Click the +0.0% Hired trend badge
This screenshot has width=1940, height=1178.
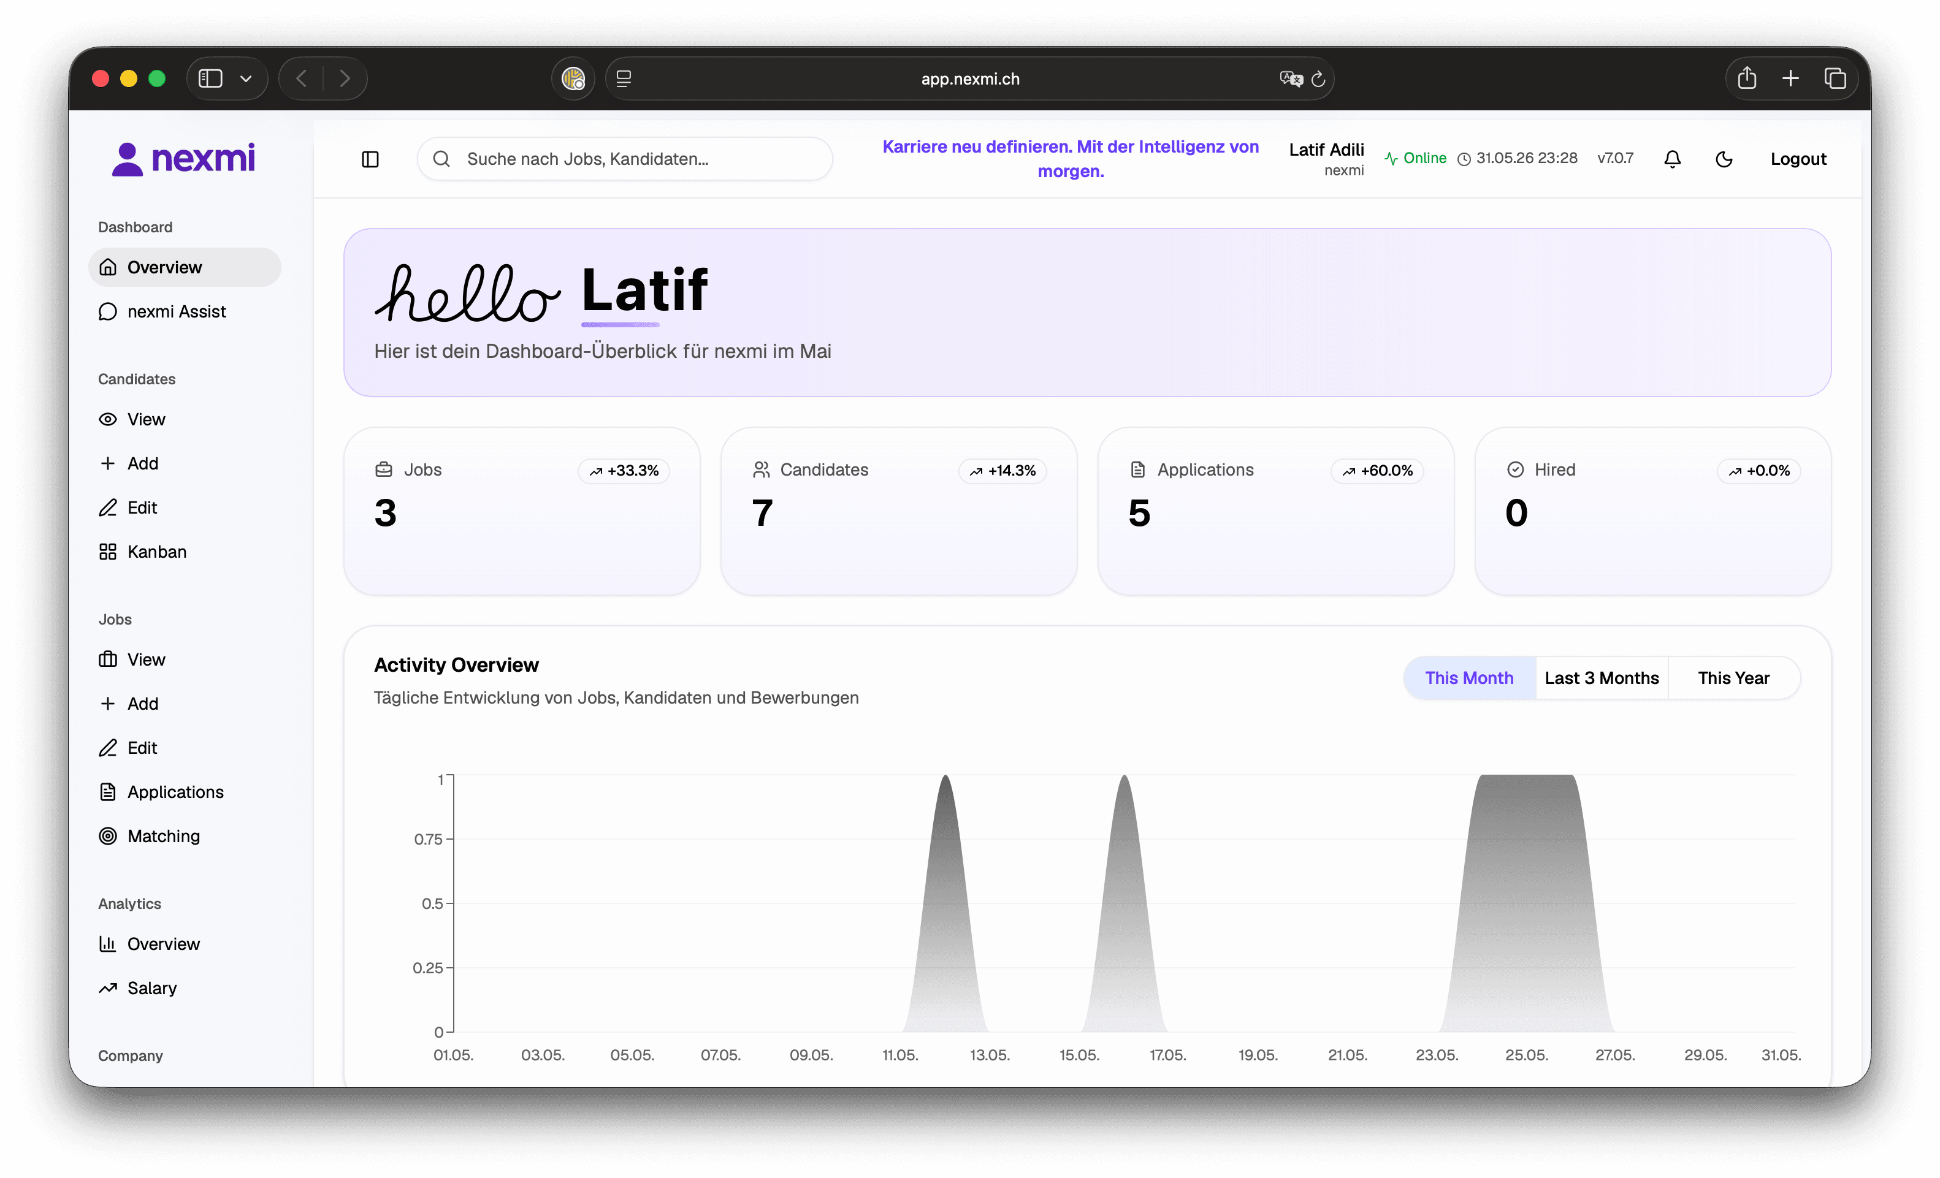point(1759,471)
